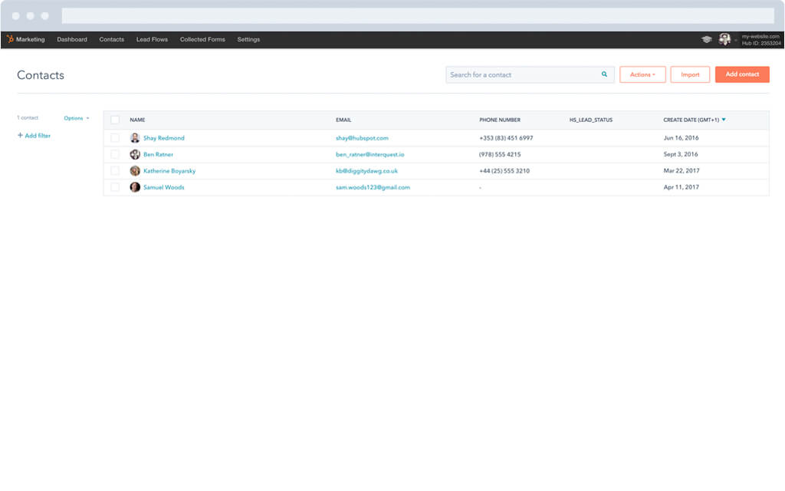Toggle the select-all checkbox in table header

[x=115, y=120]
